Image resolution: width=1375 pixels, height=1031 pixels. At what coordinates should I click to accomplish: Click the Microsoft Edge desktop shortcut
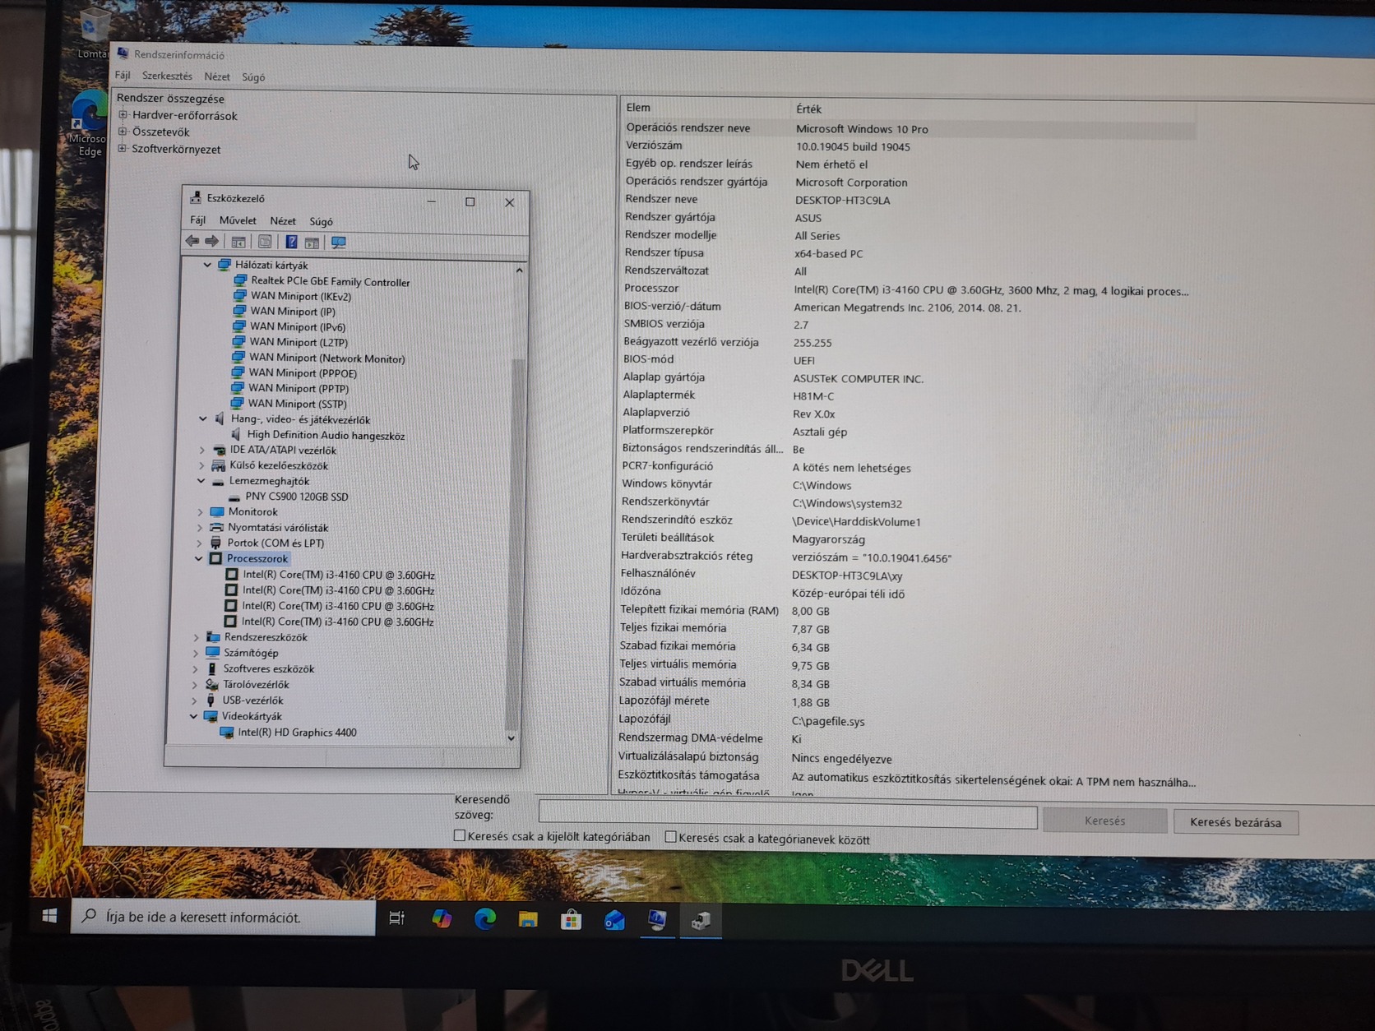tap(89, 124)
